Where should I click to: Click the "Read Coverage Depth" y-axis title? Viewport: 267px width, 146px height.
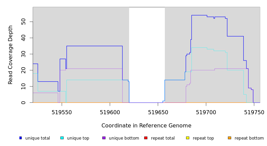pyautogui.click(x=11, y=55)
